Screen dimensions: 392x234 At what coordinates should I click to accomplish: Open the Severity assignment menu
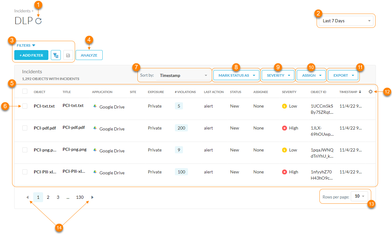click(278, 75)
